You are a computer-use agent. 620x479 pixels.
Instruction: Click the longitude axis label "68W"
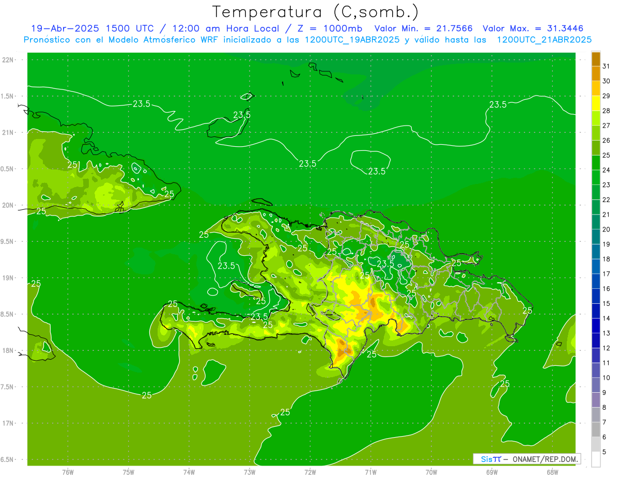click(x=552, y=472)
